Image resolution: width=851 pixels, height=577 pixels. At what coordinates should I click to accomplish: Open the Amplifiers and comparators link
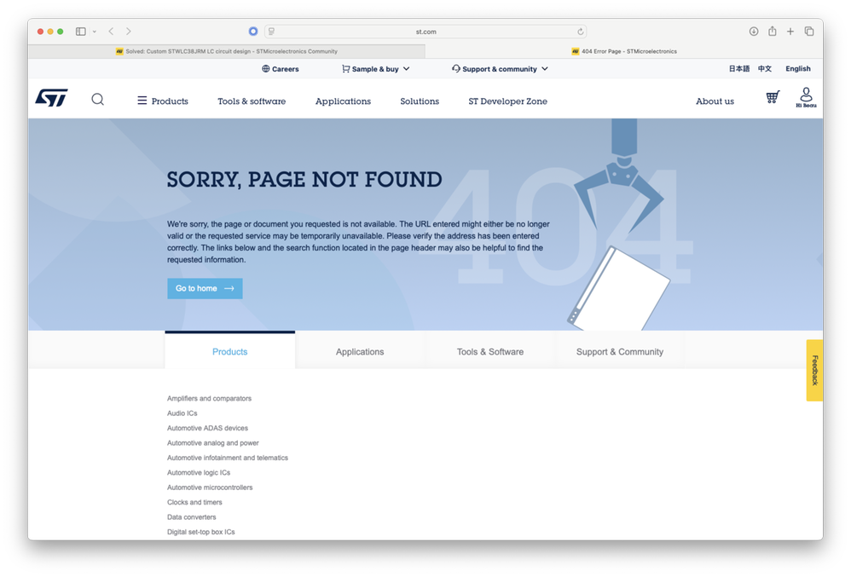[209, 398]
